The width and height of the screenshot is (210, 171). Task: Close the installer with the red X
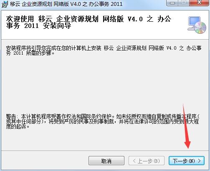point(200,3)
